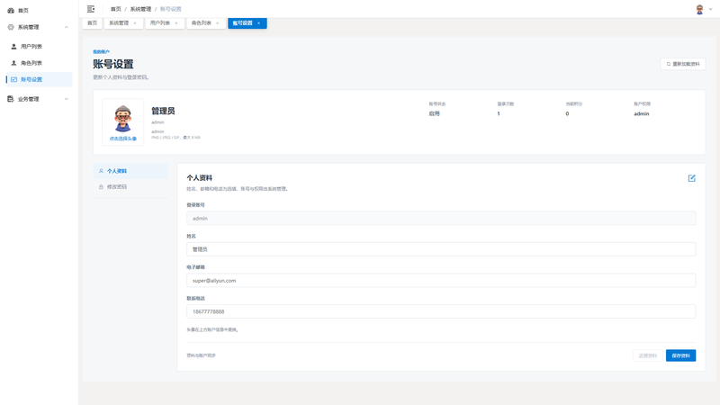Click the 还原资料 reset button

click(x=648, y=355)
